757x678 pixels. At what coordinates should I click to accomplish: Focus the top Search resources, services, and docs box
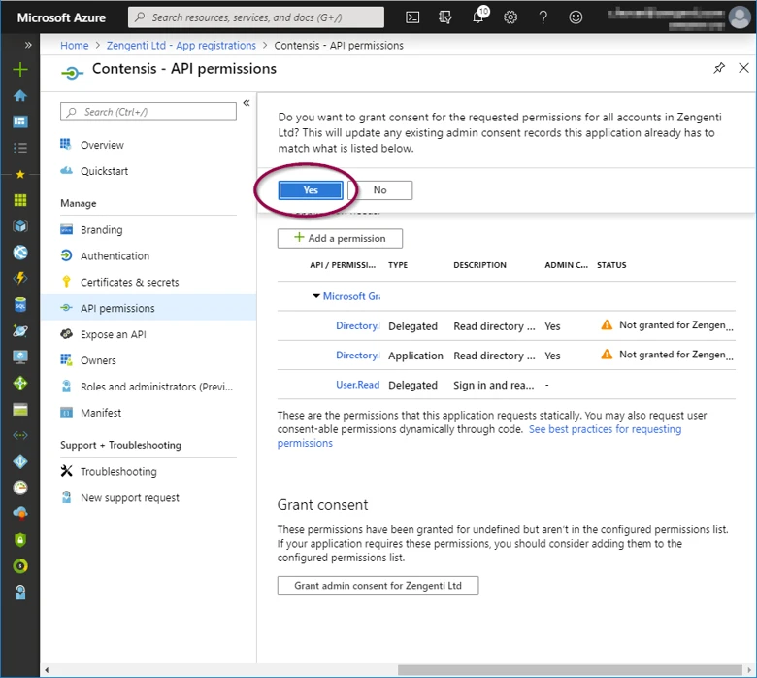(256, 17)
